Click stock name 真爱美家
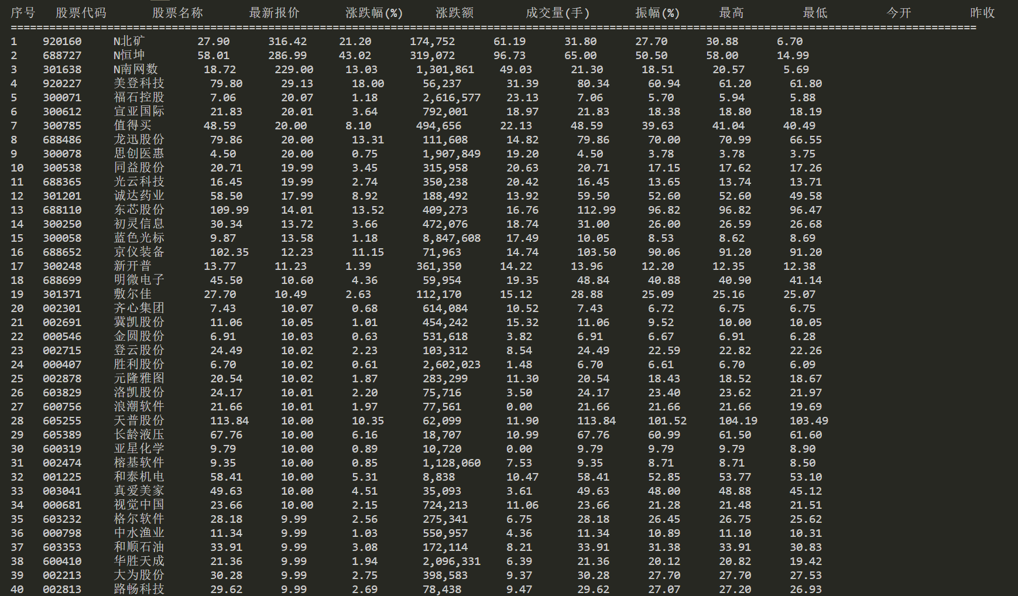Image resolution: width=1018 pixels, height=596 pixels. pos(139,491)
